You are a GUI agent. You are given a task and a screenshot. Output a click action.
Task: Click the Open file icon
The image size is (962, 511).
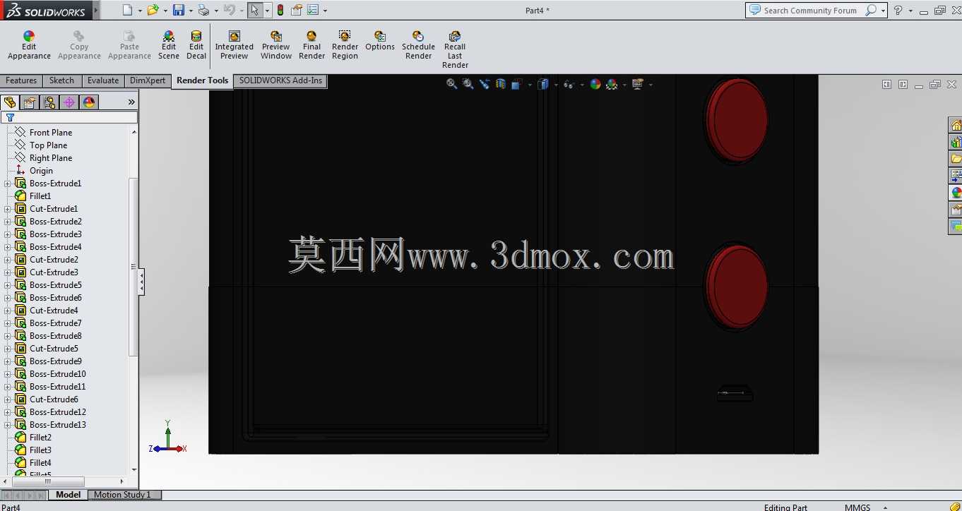[x=153, y=10]
